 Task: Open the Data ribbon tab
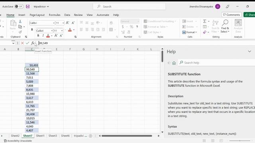click(x=67, y=15)
